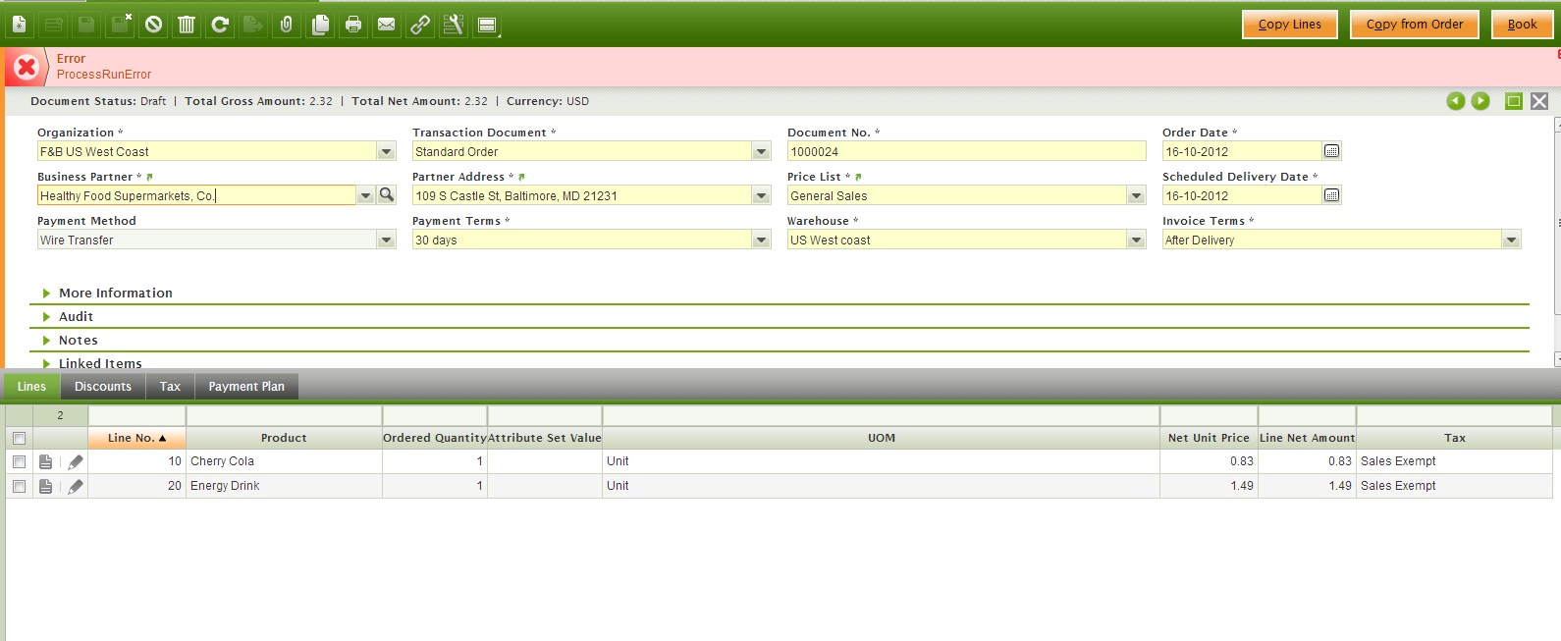This screenshot has height=641, width=1561.
Task: Open the personalize form wrench icon
Action: (x=454, y=25)
